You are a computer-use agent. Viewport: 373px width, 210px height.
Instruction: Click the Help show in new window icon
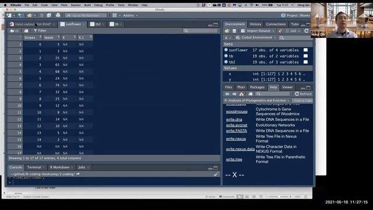point(250,94)
